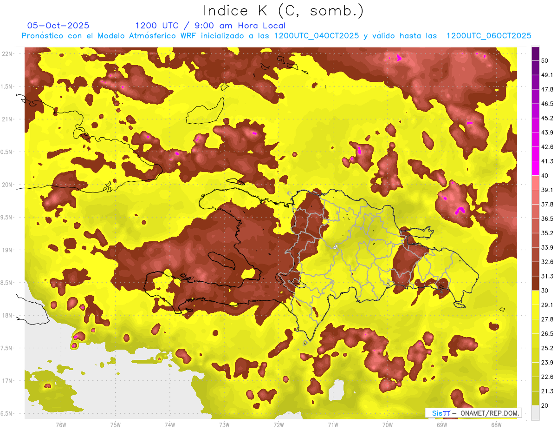The image size is (557, 431).
Task: Select the latitude tick '17N'
Action: 7,381
